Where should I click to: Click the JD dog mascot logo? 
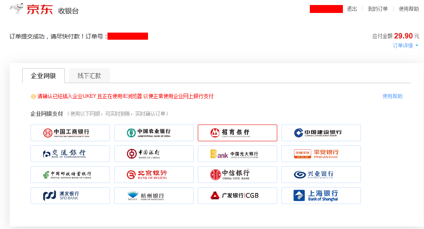[17, 9]
